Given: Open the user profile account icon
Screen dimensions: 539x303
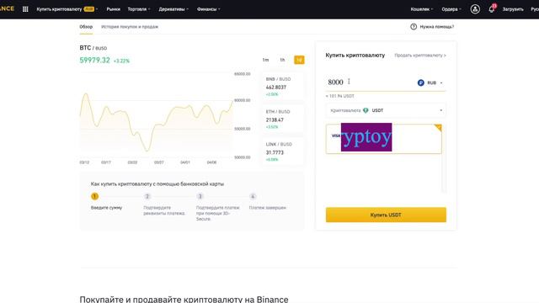Looking at the screenshot, I should coord(475,9).
